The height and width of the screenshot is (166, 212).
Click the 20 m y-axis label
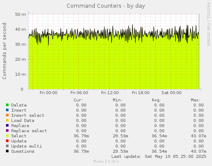click(20, 59)
